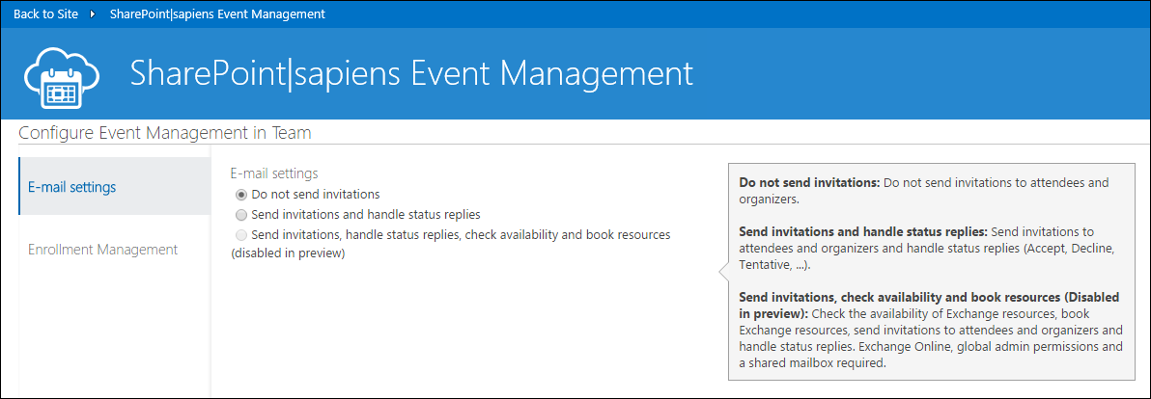Select the Do not send invitations radio button

[x=241, y=195]
